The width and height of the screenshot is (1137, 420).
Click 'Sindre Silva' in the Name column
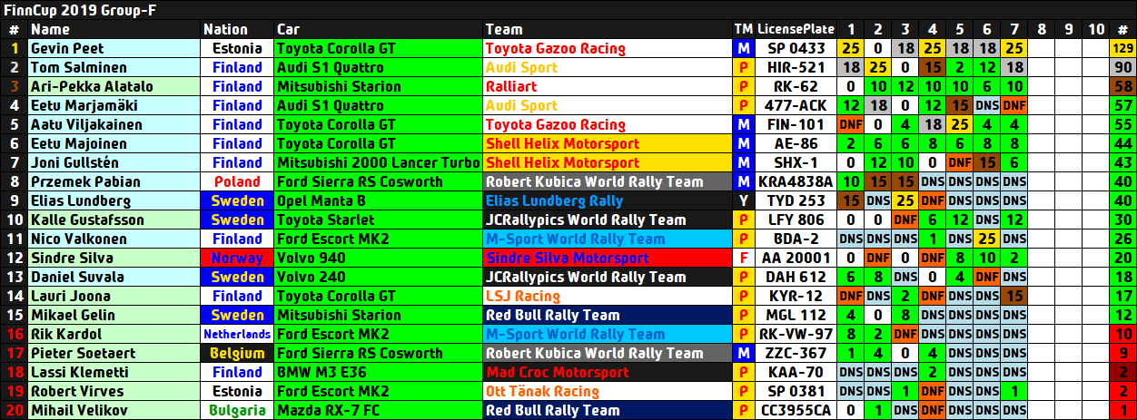(114, 258)
